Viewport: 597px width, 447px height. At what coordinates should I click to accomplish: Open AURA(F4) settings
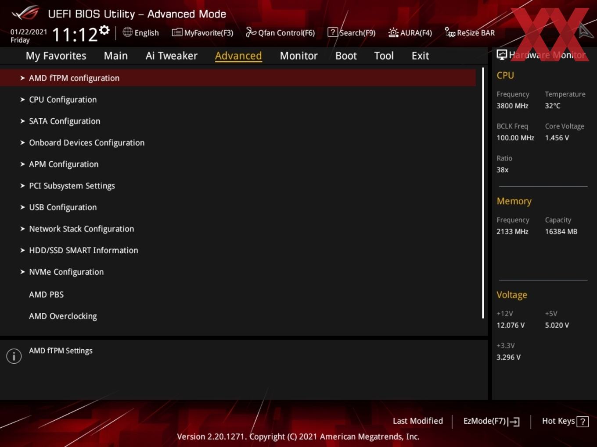(410, 32)
